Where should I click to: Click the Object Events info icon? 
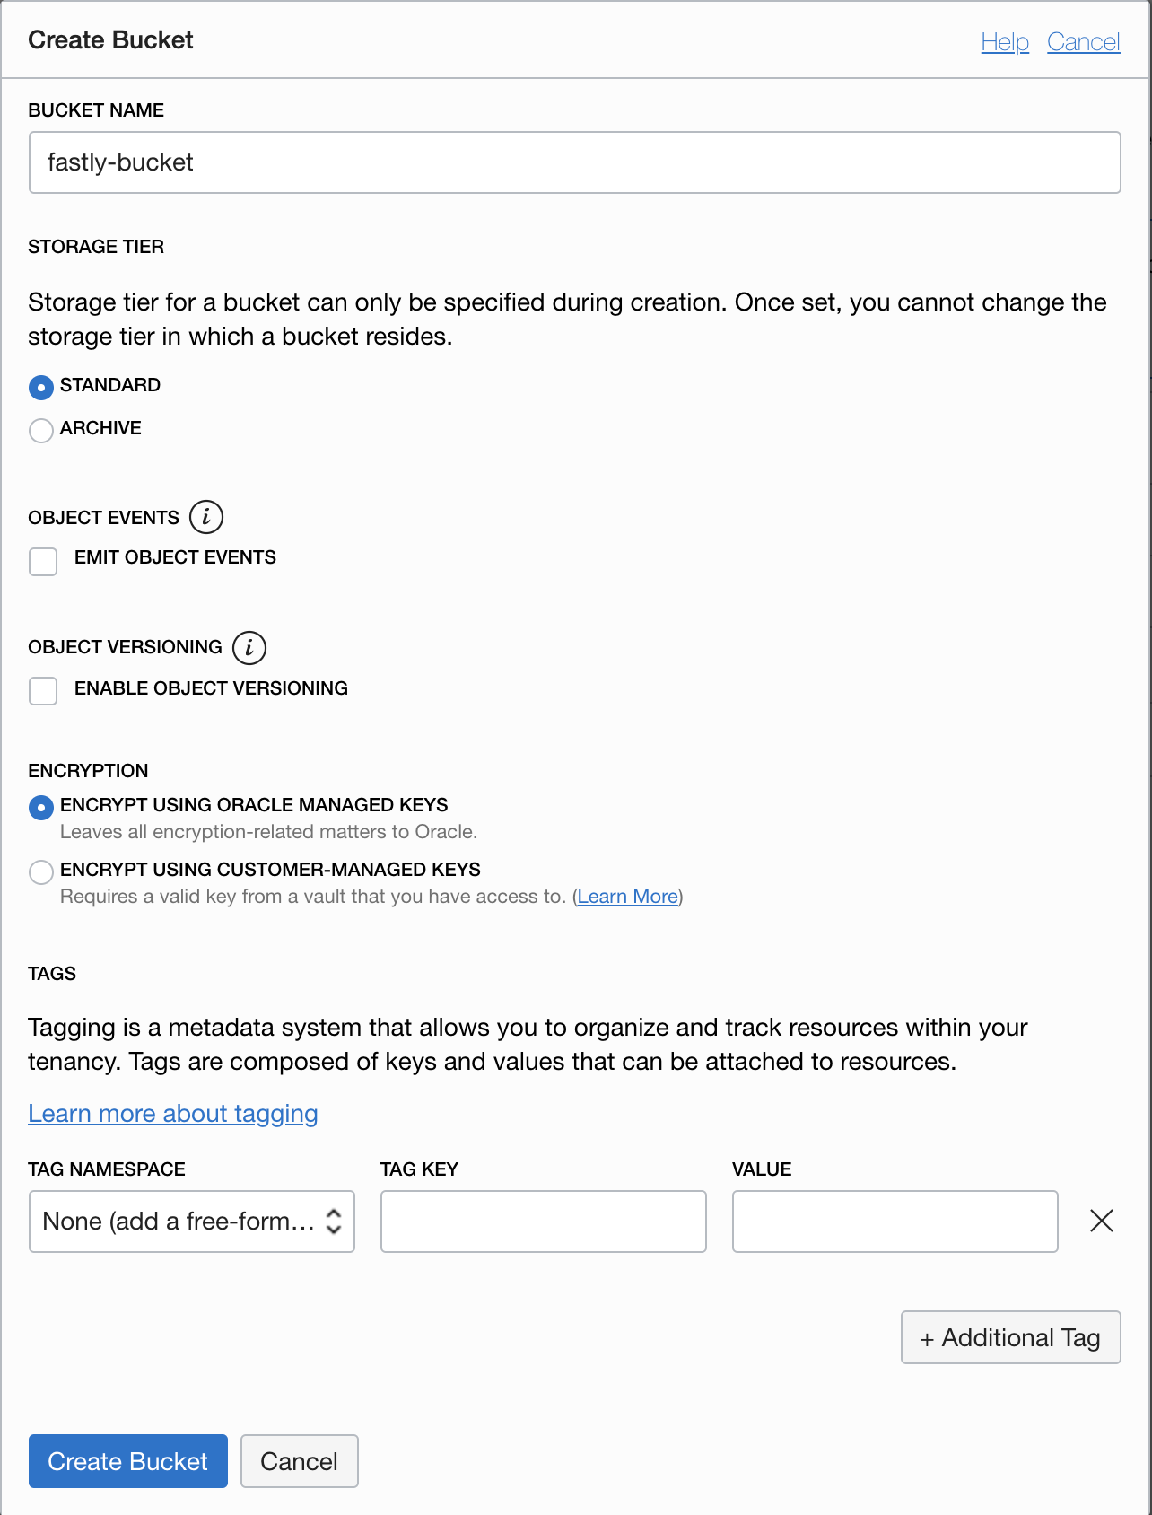[205, 517]
